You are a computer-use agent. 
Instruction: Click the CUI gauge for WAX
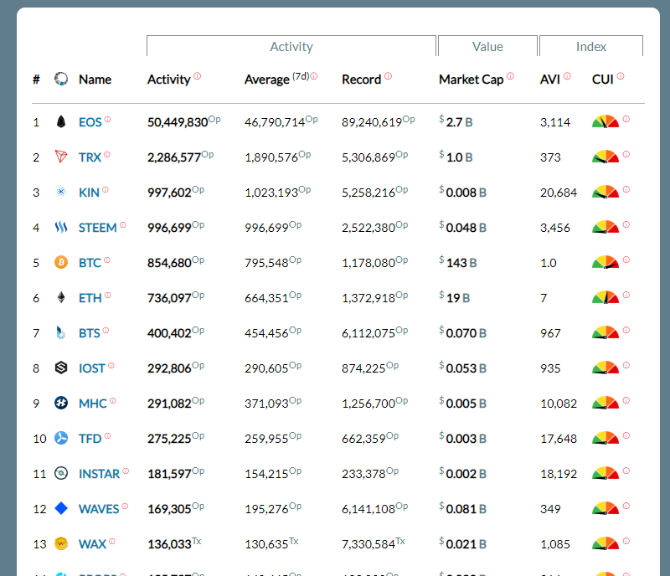[606, 543]
